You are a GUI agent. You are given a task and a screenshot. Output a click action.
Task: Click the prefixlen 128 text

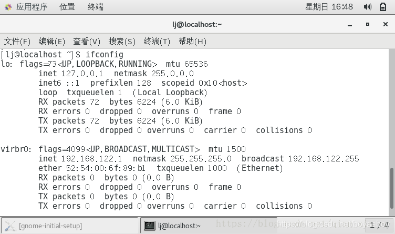pos(121,83)
